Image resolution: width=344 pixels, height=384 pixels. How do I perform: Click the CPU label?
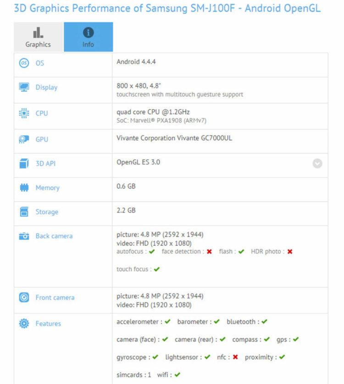[42, 113]
